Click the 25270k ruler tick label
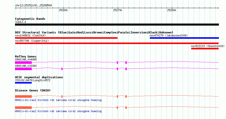 118,10
